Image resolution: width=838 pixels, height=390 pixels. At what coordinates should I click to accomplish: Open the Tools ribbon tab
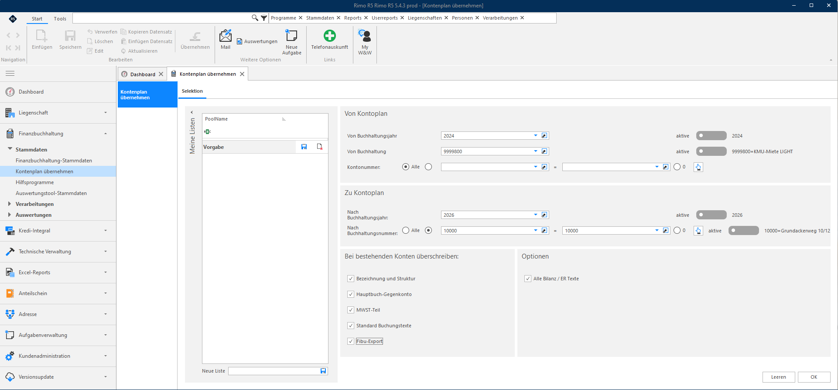60,19
